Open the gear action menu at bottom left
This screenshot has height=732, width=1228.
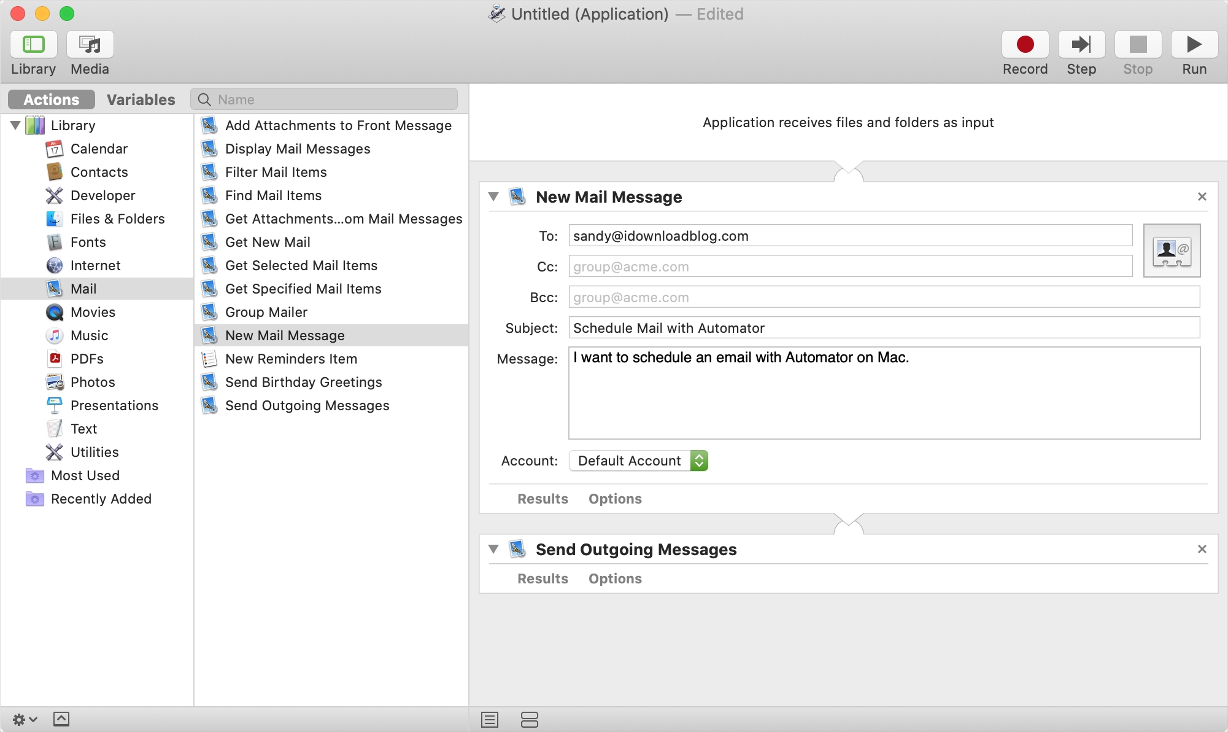tap(25, 719)
